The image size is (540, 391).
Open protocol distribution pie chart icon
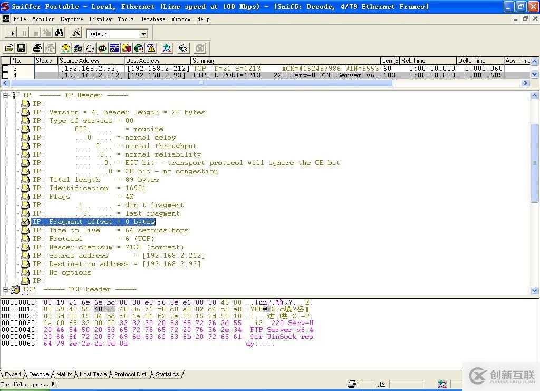127,48
